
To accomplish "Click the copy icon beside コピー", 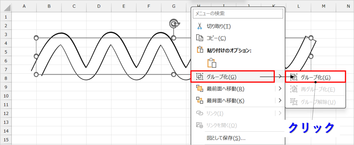I will [x=199, y=38].
